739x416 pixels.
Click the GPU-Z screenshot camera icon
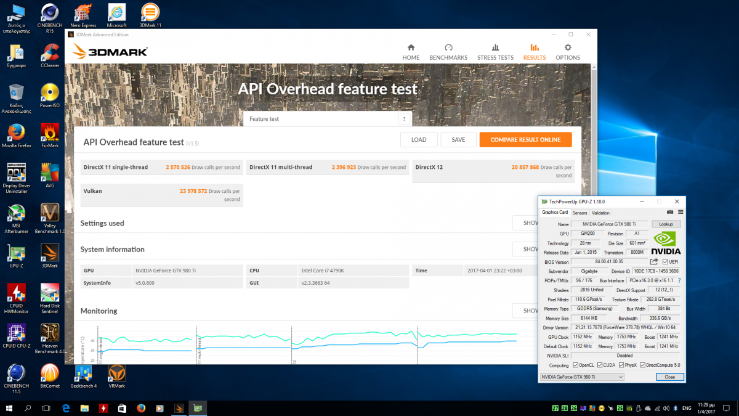point(670,213)
